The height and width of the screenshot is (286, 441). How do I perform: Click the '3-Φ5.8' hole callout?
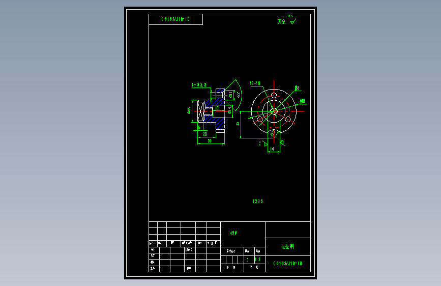pyautogui.click(x=199, y=84)
